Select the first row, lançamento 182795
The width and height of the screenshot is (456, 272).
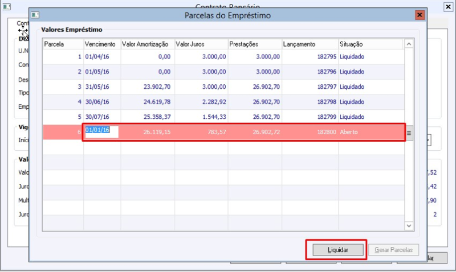pos(223,56)
